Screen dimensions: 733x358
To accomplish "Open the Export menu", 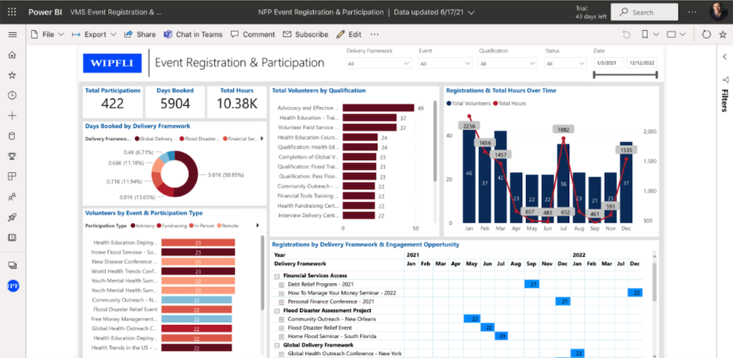I will click(94, 34).
